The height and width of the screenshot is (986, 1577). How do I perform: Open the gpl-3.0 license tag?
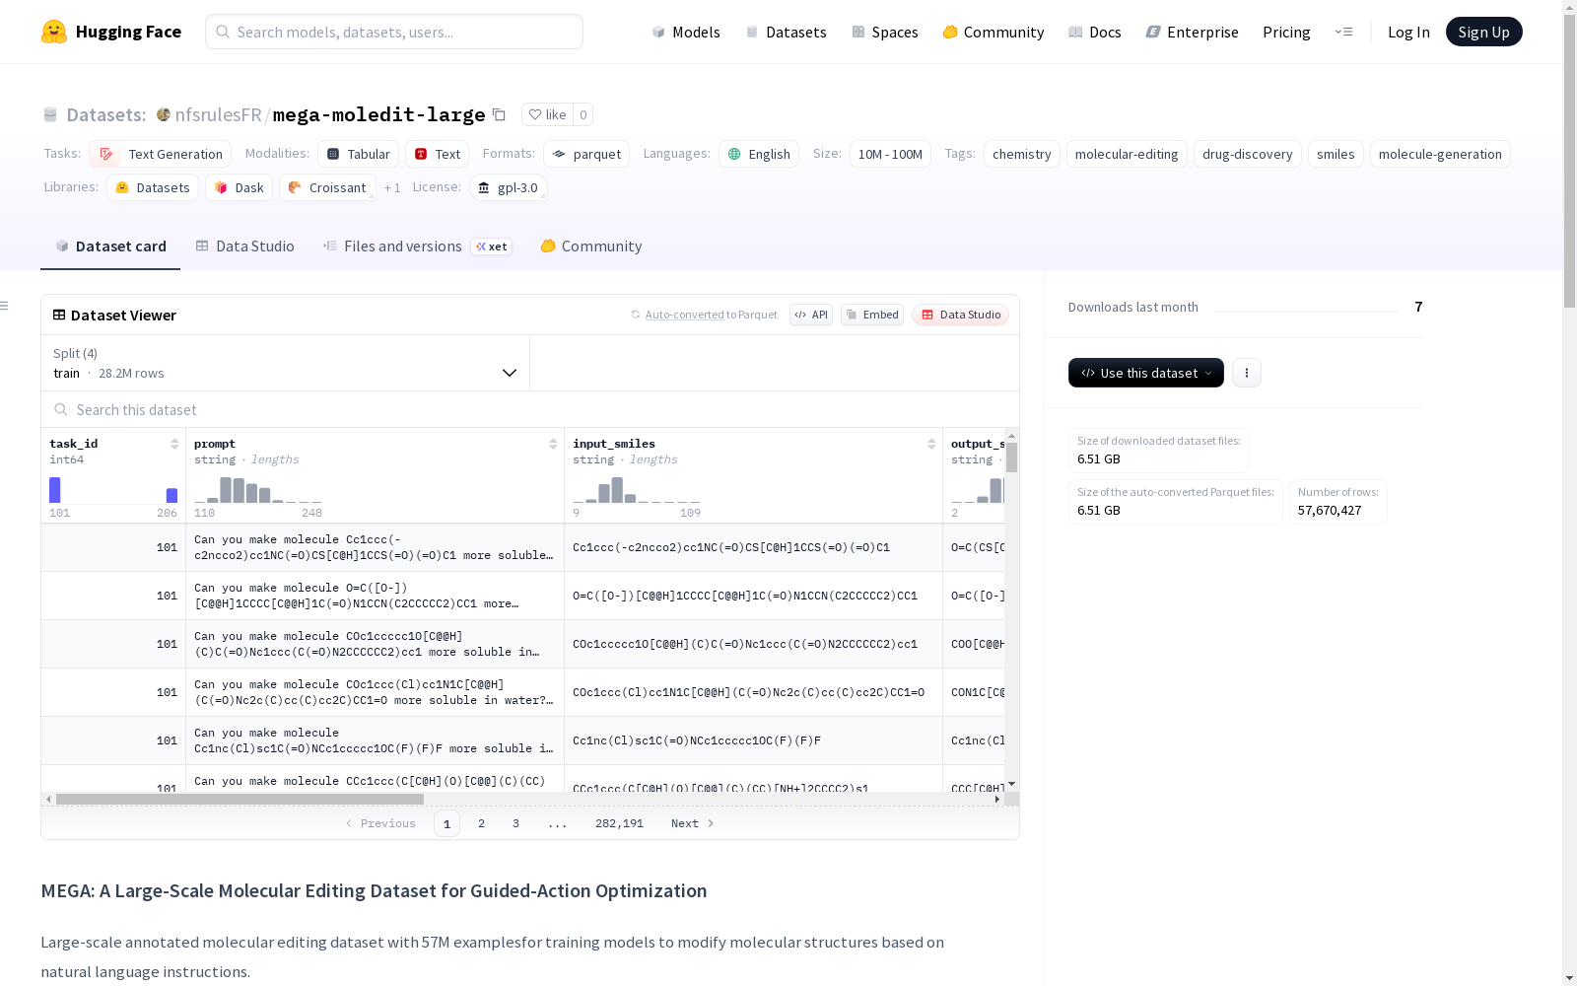pyautogui.click(x=509, y=187)
